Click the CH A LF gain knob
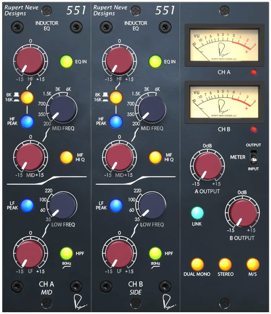The width and height of the screenshot is (271, 314). click(x=30, y=253)
